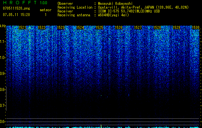Click the tall yellow spike in the amplitude graph
The width and height of the screenshot is (202, 128).
coord(101,126)
